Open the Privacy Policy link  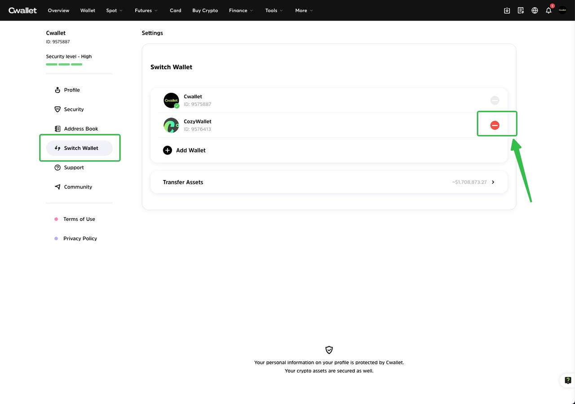pos(80,238)
